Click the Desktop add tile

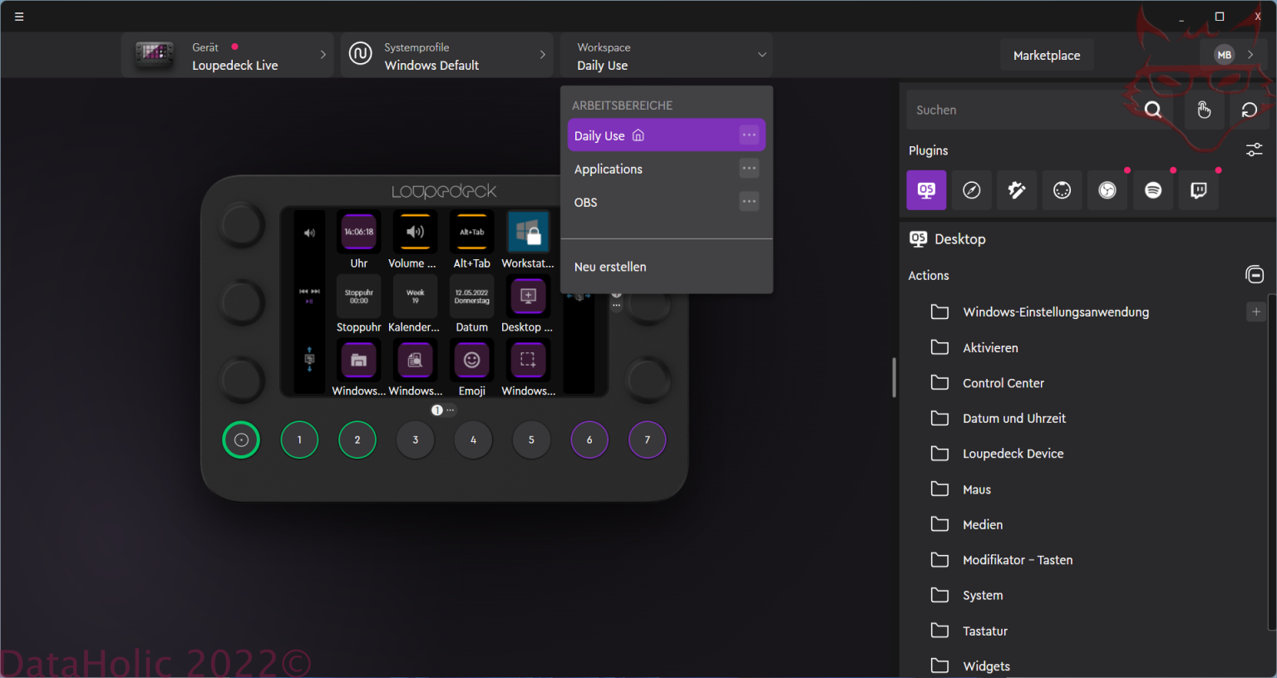coord(528,297)
